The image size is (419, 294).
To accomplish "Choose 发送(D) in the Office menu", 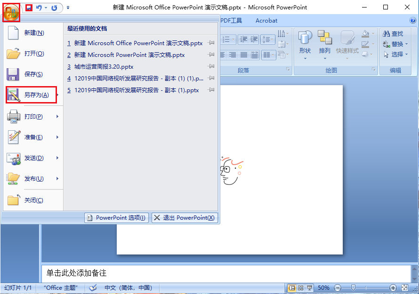I will pos(33,158).
